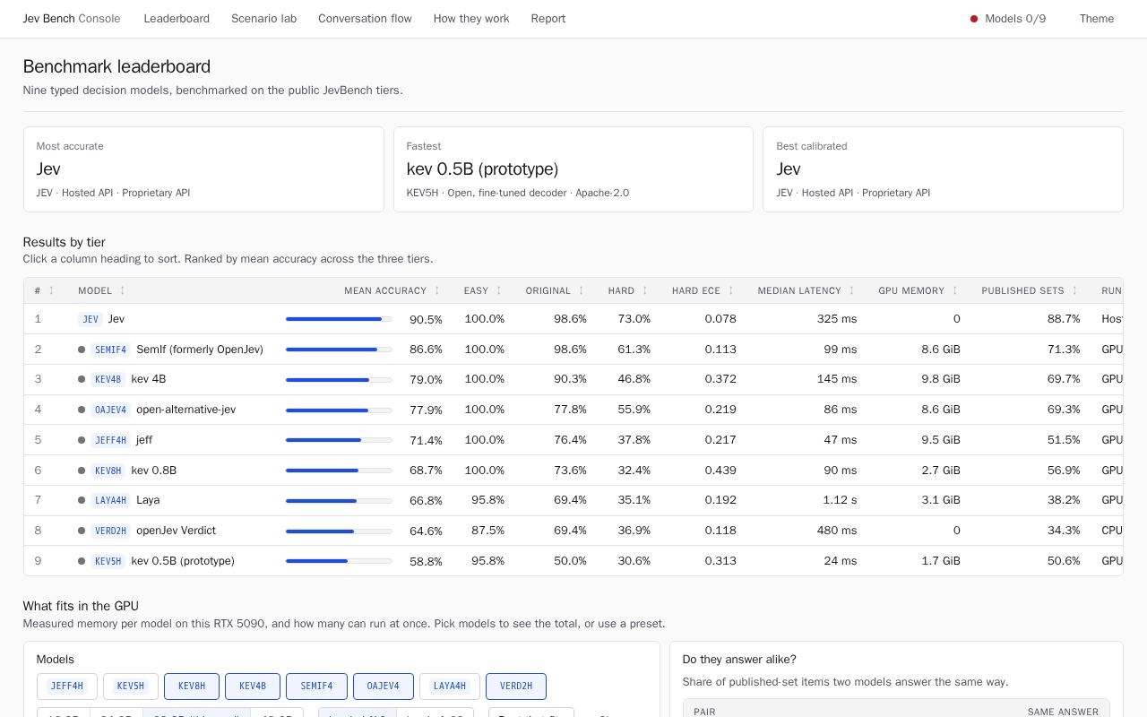Open the Models 0/9 status indicator
Screen dimensions: 1147x717
point(1008,19)
